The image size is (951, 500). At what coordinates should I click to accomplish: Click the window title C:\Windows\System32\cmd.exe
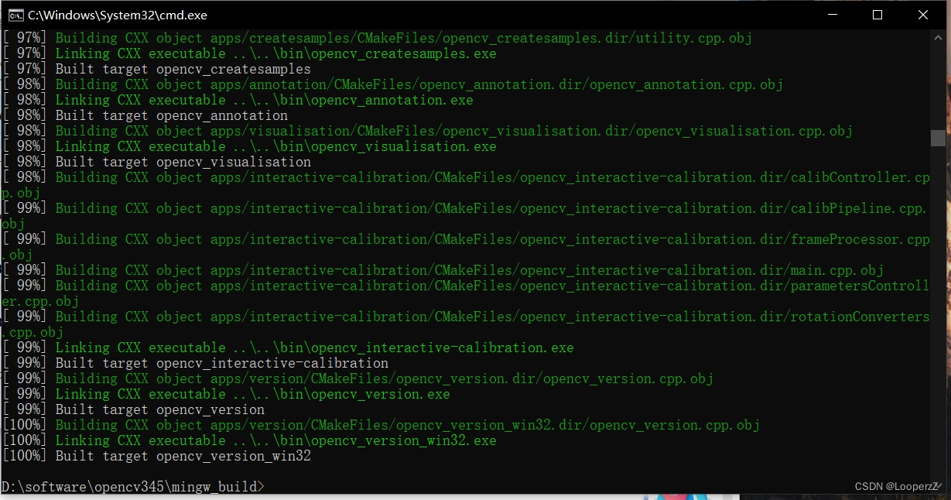(117, 15)
